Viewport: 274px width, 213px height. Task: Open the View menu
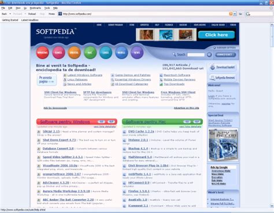tap(18, 8)
